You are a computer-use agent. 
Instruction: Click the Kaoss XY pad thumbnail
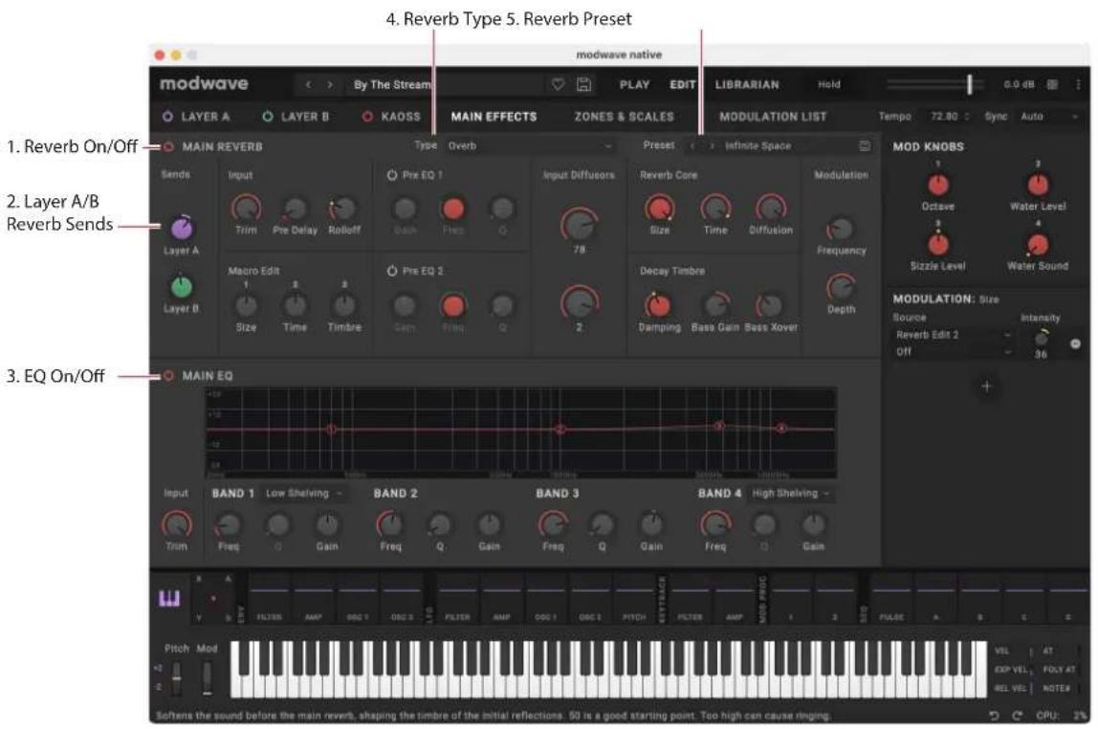click(x=213, y=599)
